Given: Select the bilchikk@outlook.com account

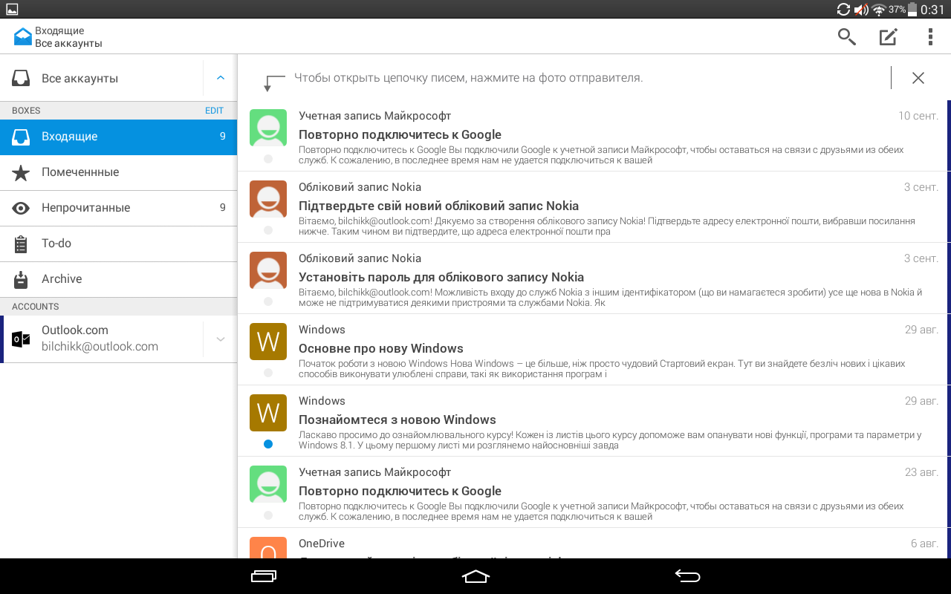Looking at the screenshot, I should pyautogui.click(x=103, y=339).
